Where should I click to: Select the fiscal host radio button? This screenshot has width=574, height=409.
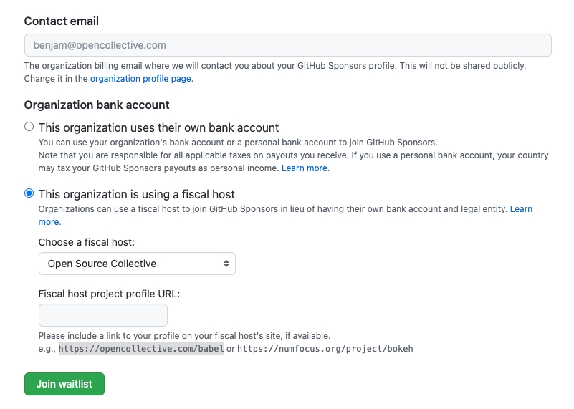click(x=29, y=193)
